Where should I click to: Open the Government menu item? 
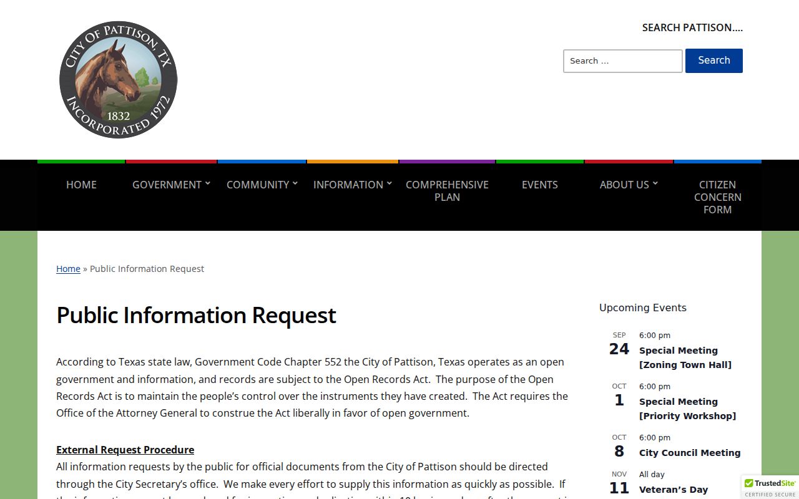pyautogui.click(x=167, y=185)
